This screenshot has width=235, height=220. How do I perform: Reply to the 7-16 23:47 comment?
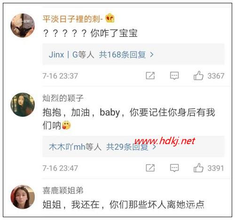pyautogui.click(x=174, y=168)
